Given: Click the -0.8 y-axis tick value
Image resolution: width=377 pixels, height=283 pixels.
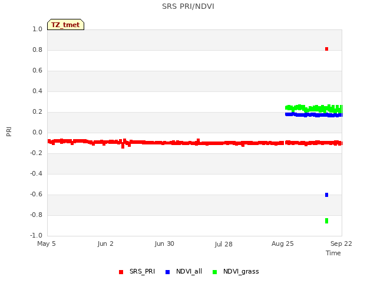Looking at the screenshot, I should pos(36,215).
